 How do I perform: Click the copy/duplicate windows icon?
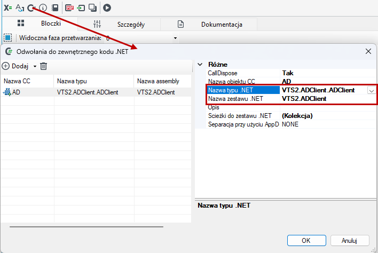pos(92,7)
